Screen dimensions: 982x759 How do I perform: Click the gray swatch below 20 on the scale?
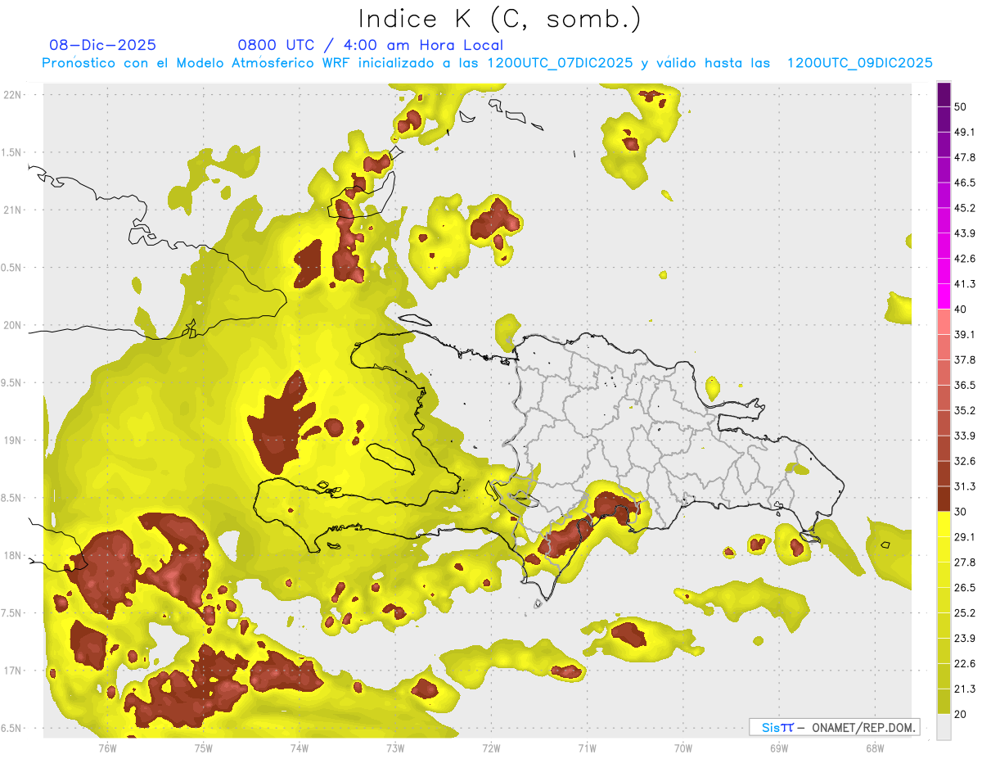click(x=944, y=727)
